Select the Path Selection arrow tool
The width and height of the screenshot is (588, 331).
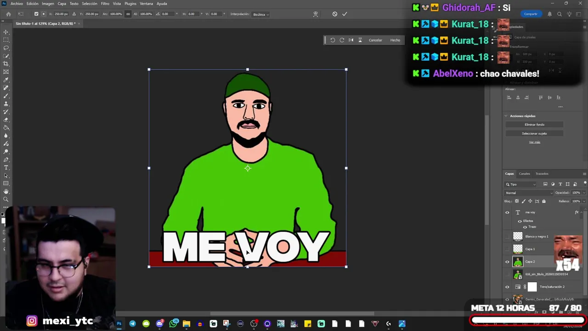tap(6, 175)
